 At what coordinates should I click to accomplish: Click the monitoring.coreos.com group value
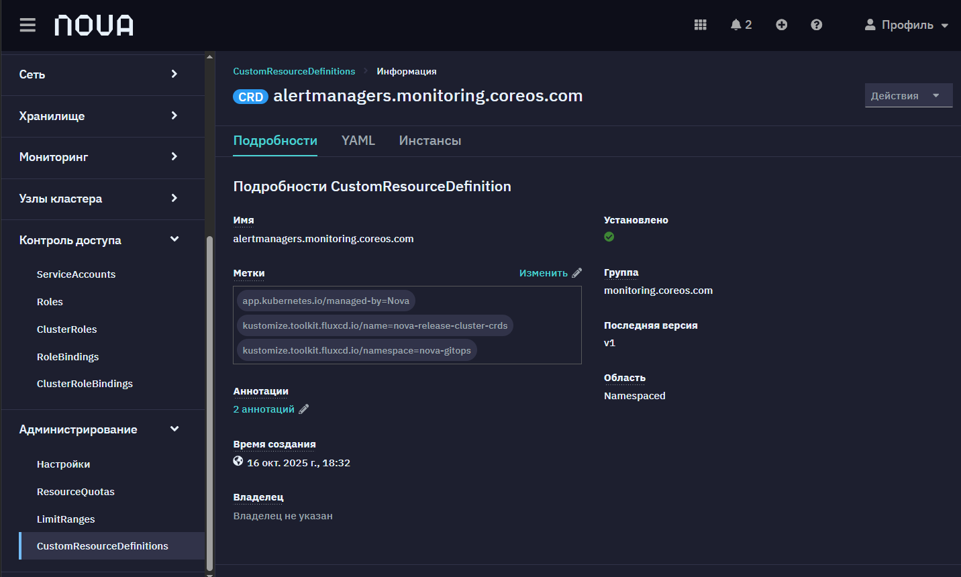coord(658,291)
